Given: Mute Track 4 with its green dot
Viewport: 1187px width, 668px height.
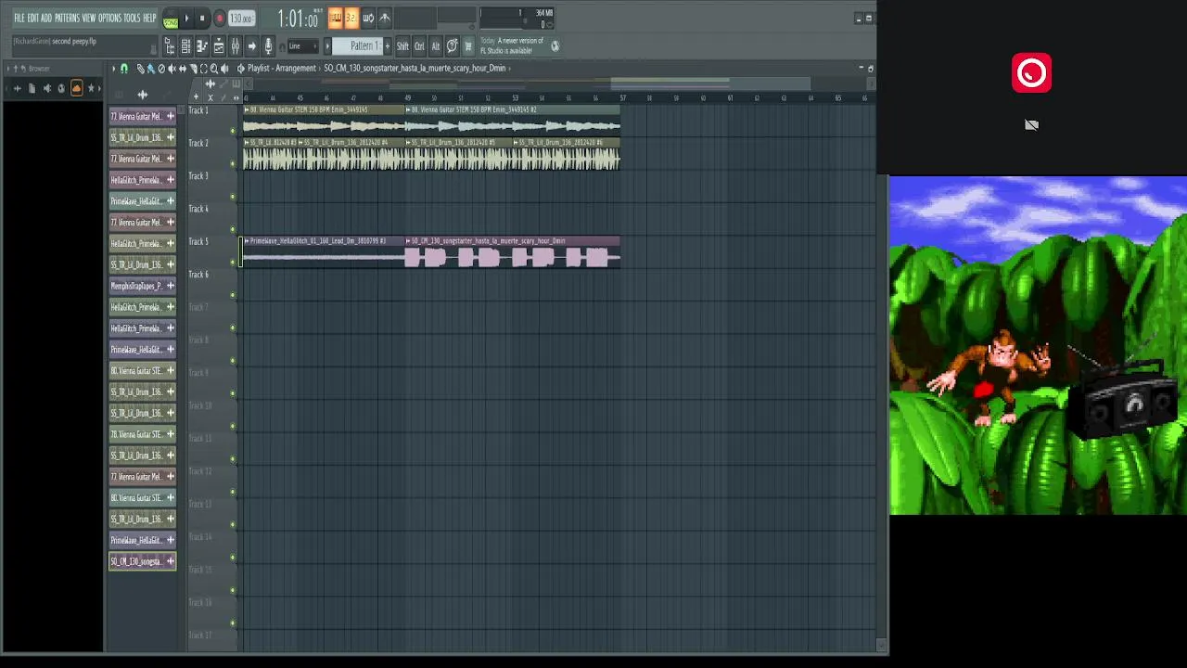Looking at the screenshot, I should pyautogui.click(x=233, y=229).
